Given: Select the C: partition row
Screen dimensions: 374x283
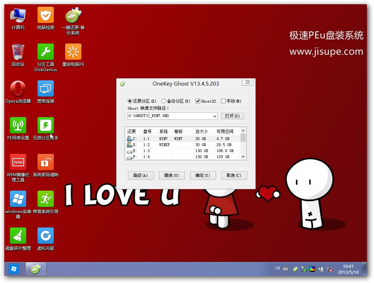Looking at the screenshot, I should (x=182, y=139).
